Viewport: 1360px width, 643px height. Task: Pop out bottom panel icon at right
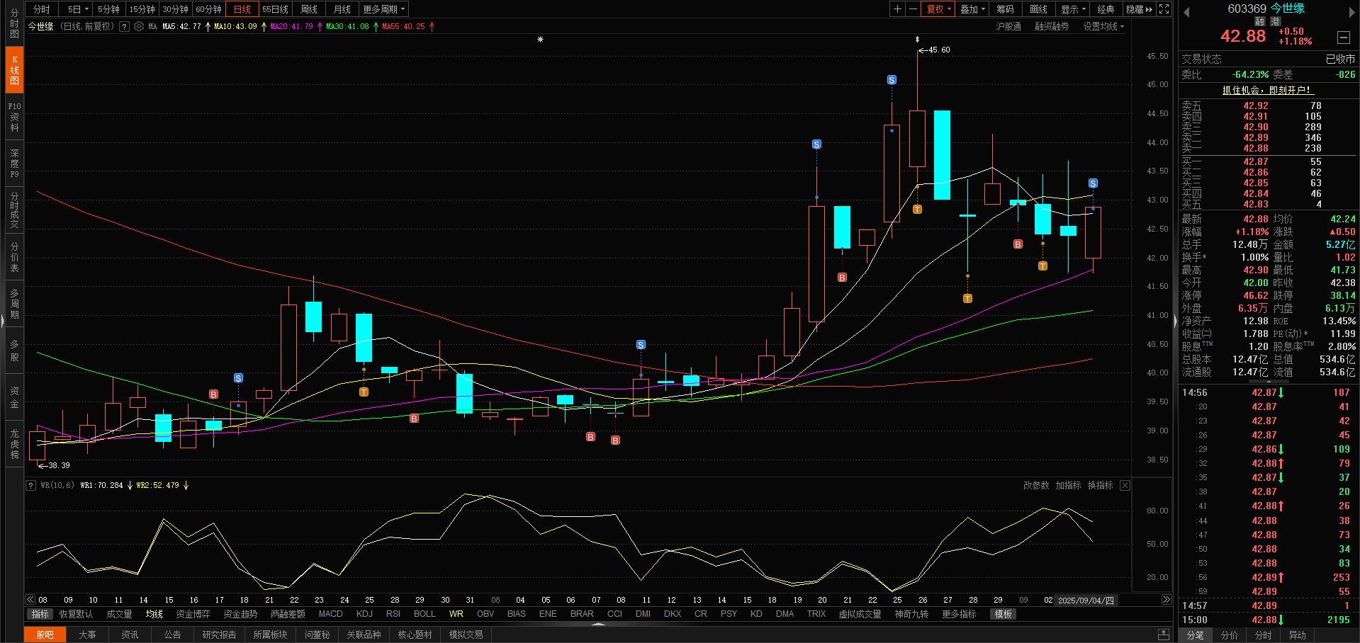point(1164,635)
